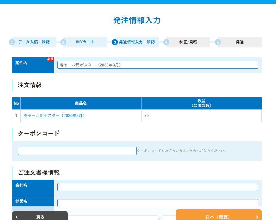This screenshot has height=220, width=276.
Task: Click the 会社名 label cell
Action: point(33,188)
